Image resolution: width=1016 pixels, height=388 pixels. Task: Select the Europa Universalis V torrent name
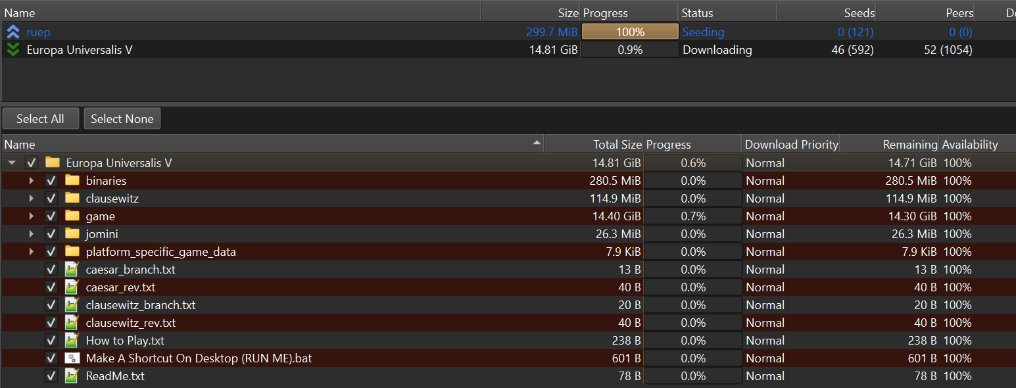[x=80, y=49]
